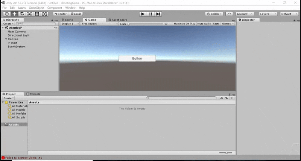
Task: Collapse the Canvas object
Action: pyautogui.click(x=6, y=39)
